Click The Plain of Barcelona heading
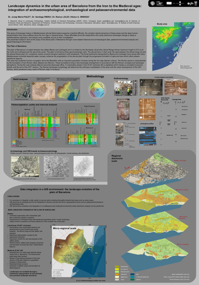Screen dimensions: 199x285 coord(17,46)
